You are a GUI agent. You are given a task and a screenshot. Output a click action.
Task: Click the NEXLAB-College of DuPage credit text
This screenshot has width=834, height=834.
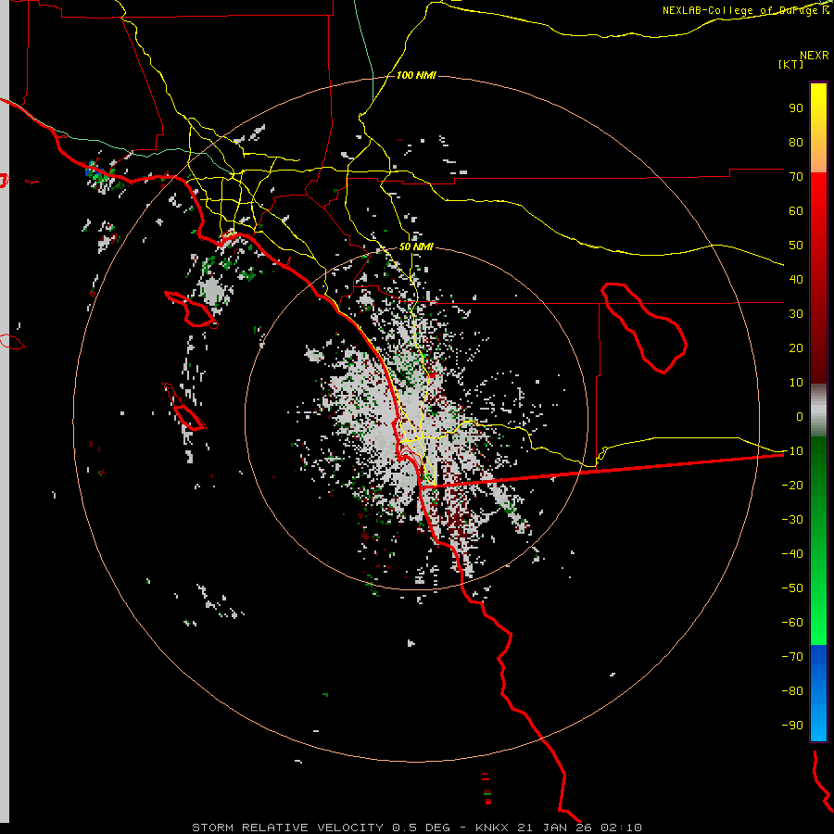click(746, 10)
